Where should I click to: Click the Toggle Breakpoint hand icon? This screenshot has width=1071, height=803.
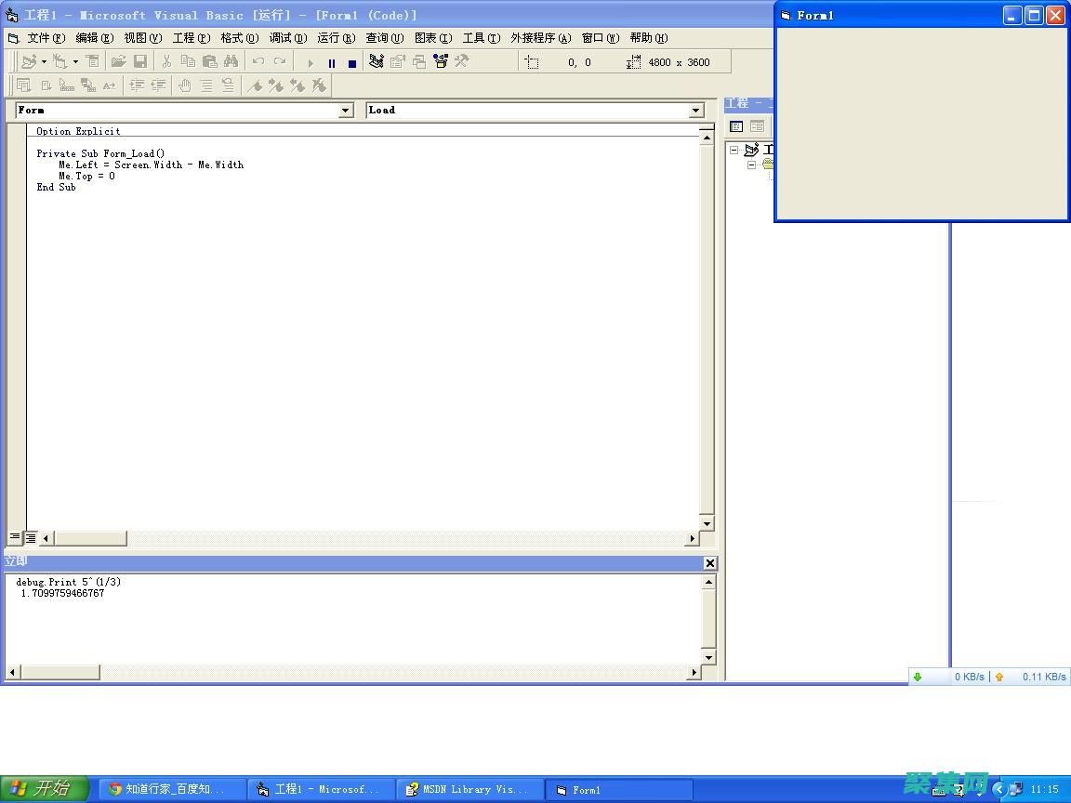(184, 86)
